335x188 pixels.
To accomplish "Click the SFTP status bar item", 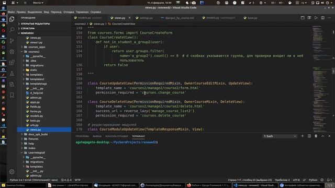I will 77,180.
